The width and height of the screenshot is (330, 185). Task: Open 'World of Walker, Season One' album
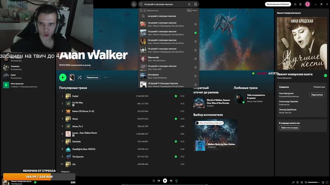(212, 103)
